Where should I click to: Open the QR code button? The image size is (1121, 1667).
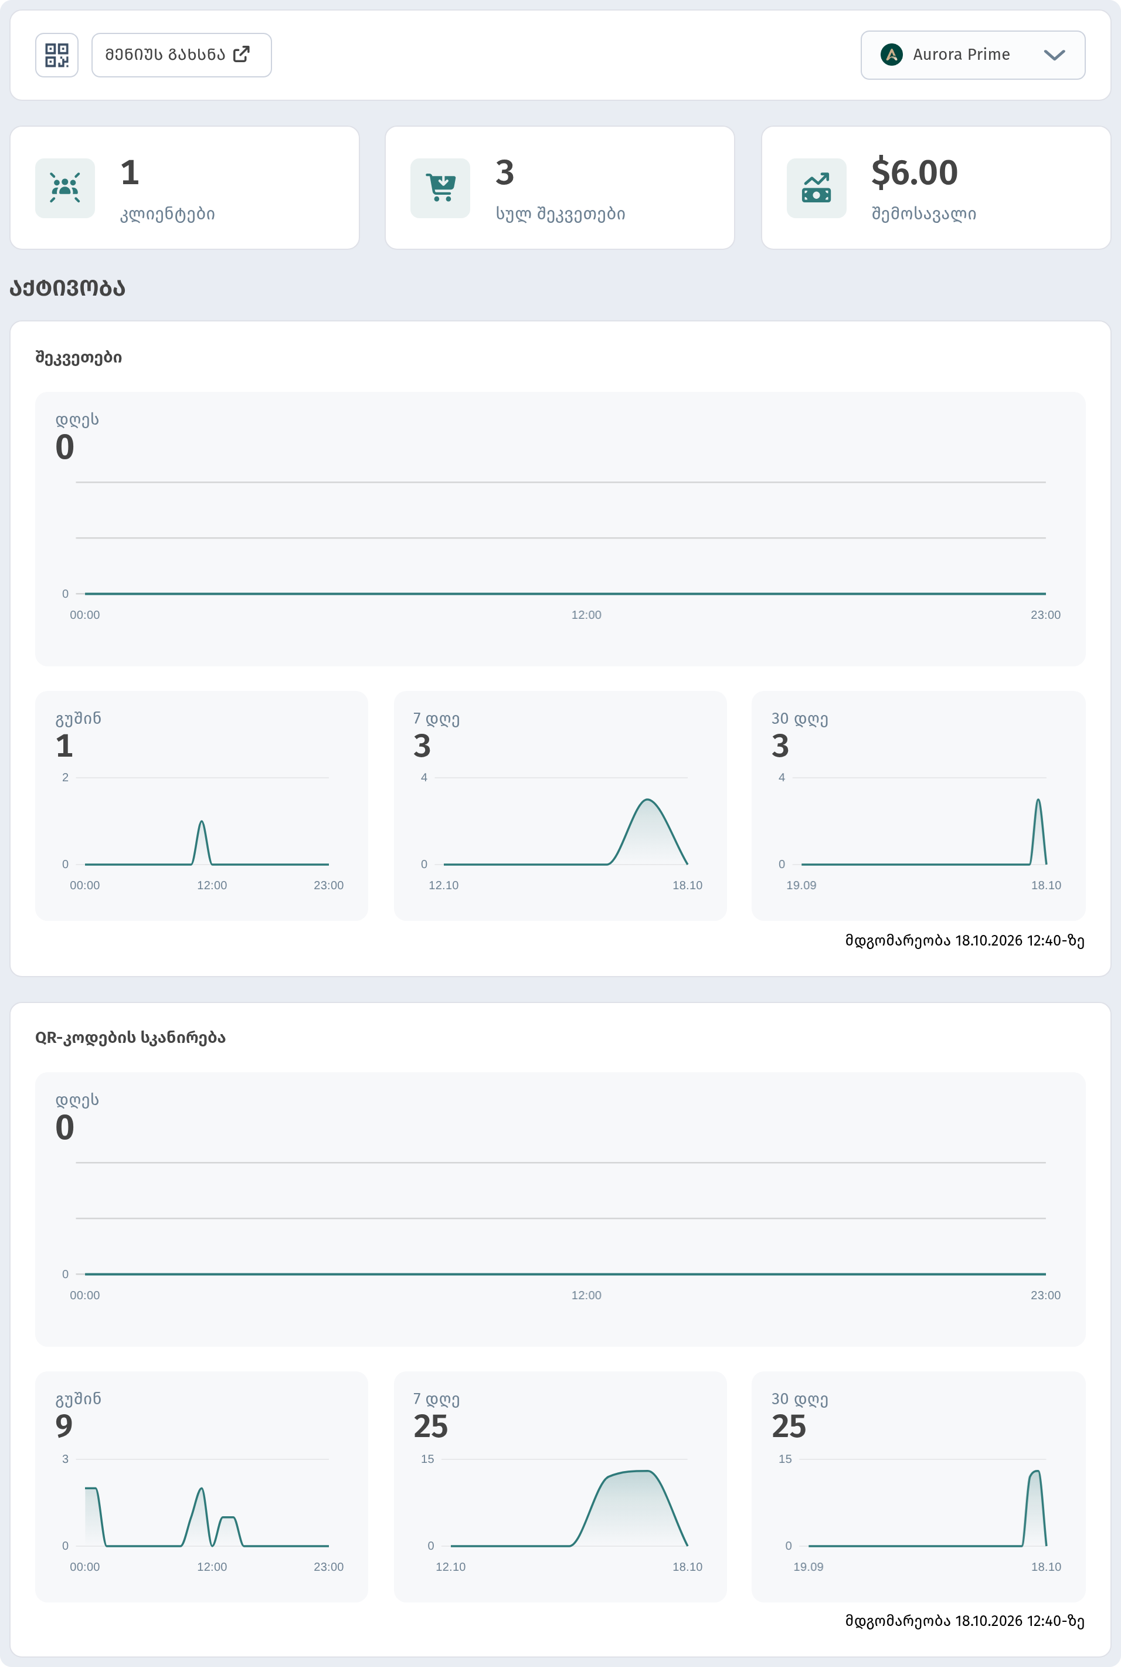coord(56,55)
